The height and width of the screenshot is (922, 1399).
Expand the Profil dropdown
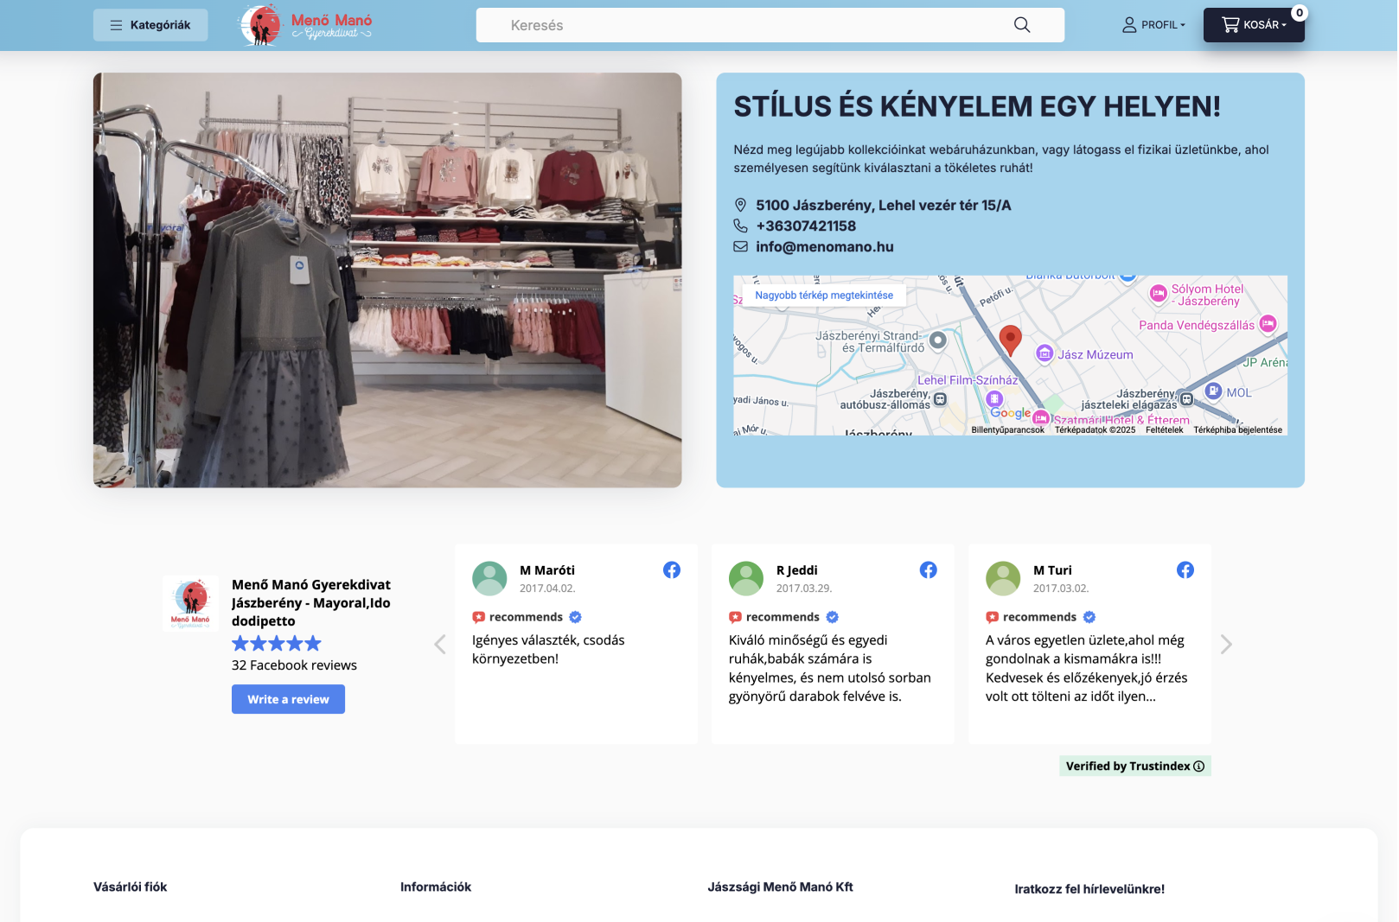[1153, 25]
